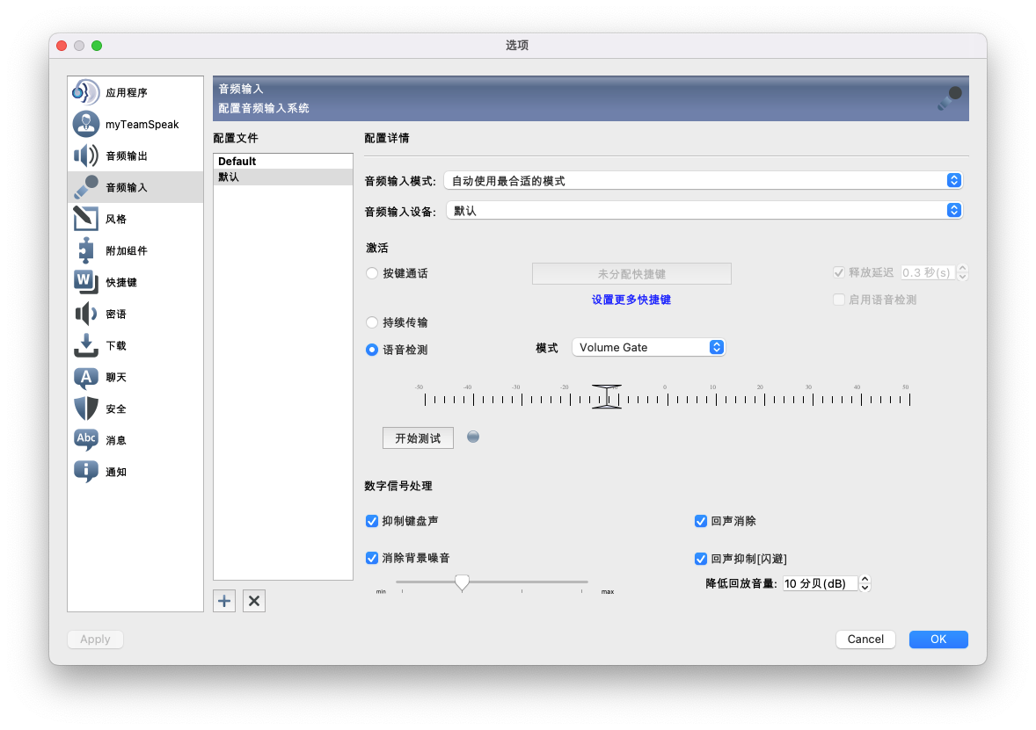Open the 下载 download icon
The image size is (1036, 730).
click(85, 345)
